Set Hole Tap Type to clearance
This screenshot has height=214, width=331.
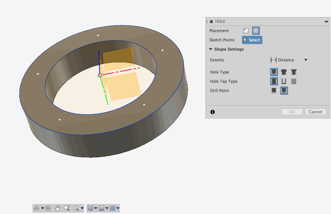pos(284,81)
